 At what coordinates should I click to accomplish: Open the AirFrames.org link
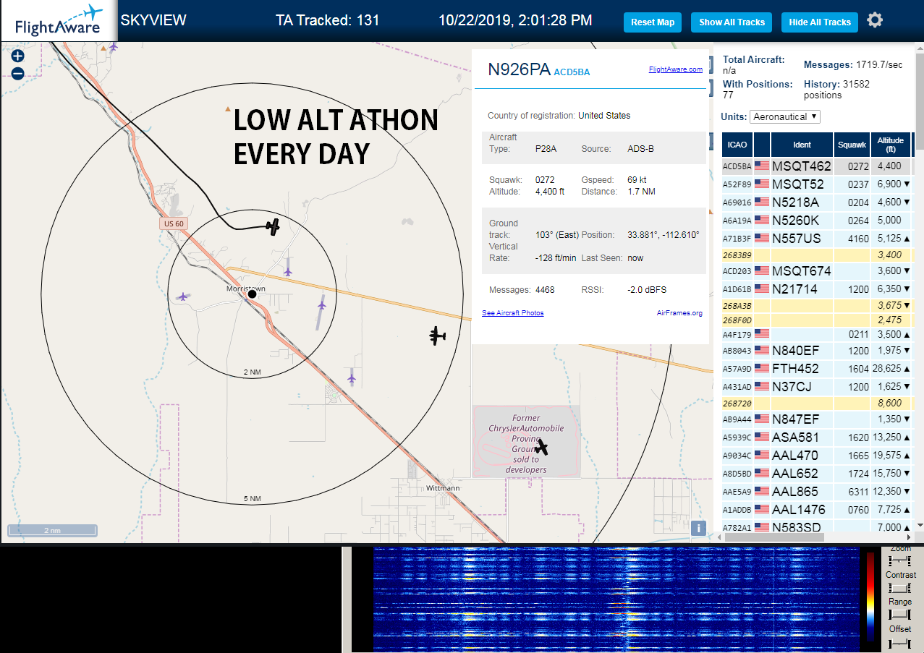(679, 313)
